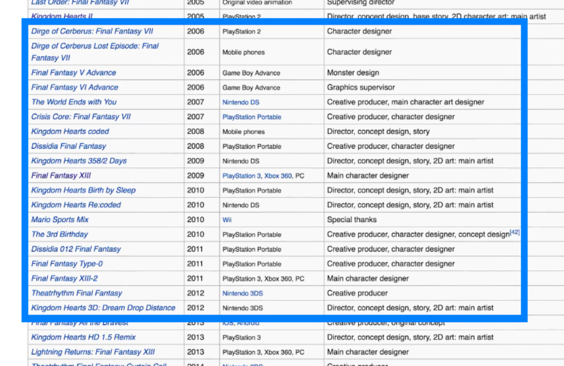Open The World Ends with You link

pos(74,102)
